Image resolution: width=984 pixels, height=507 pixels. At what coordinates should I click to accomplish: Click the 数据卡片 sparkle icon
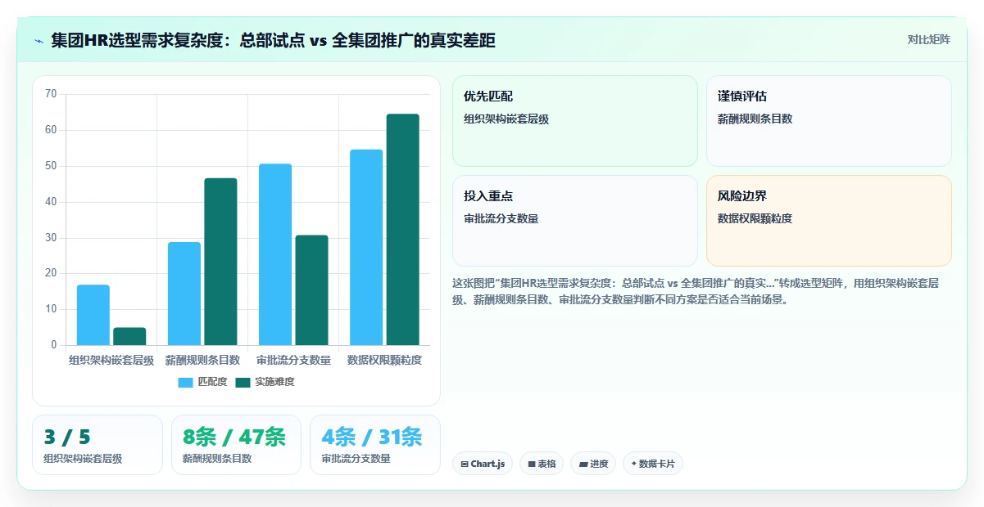pyautogui.click(x=633, y=464)
